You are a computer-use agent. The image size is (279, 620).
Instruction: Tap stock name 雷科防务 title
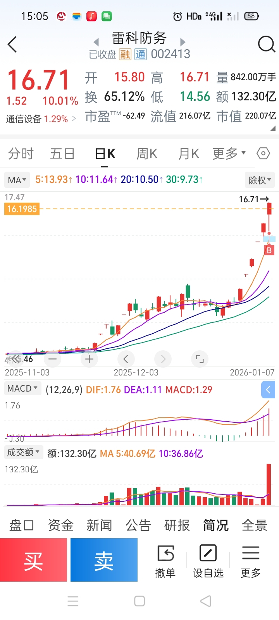(x=139, y=38)
